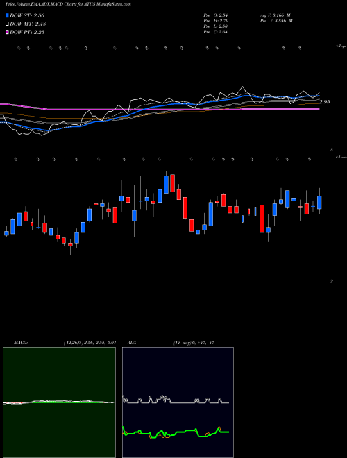The height and width of the screenshot is (458, 347).
Task: Click the last blue candlestick on the right
Action: pyautogui.click(x=319, y=202)
